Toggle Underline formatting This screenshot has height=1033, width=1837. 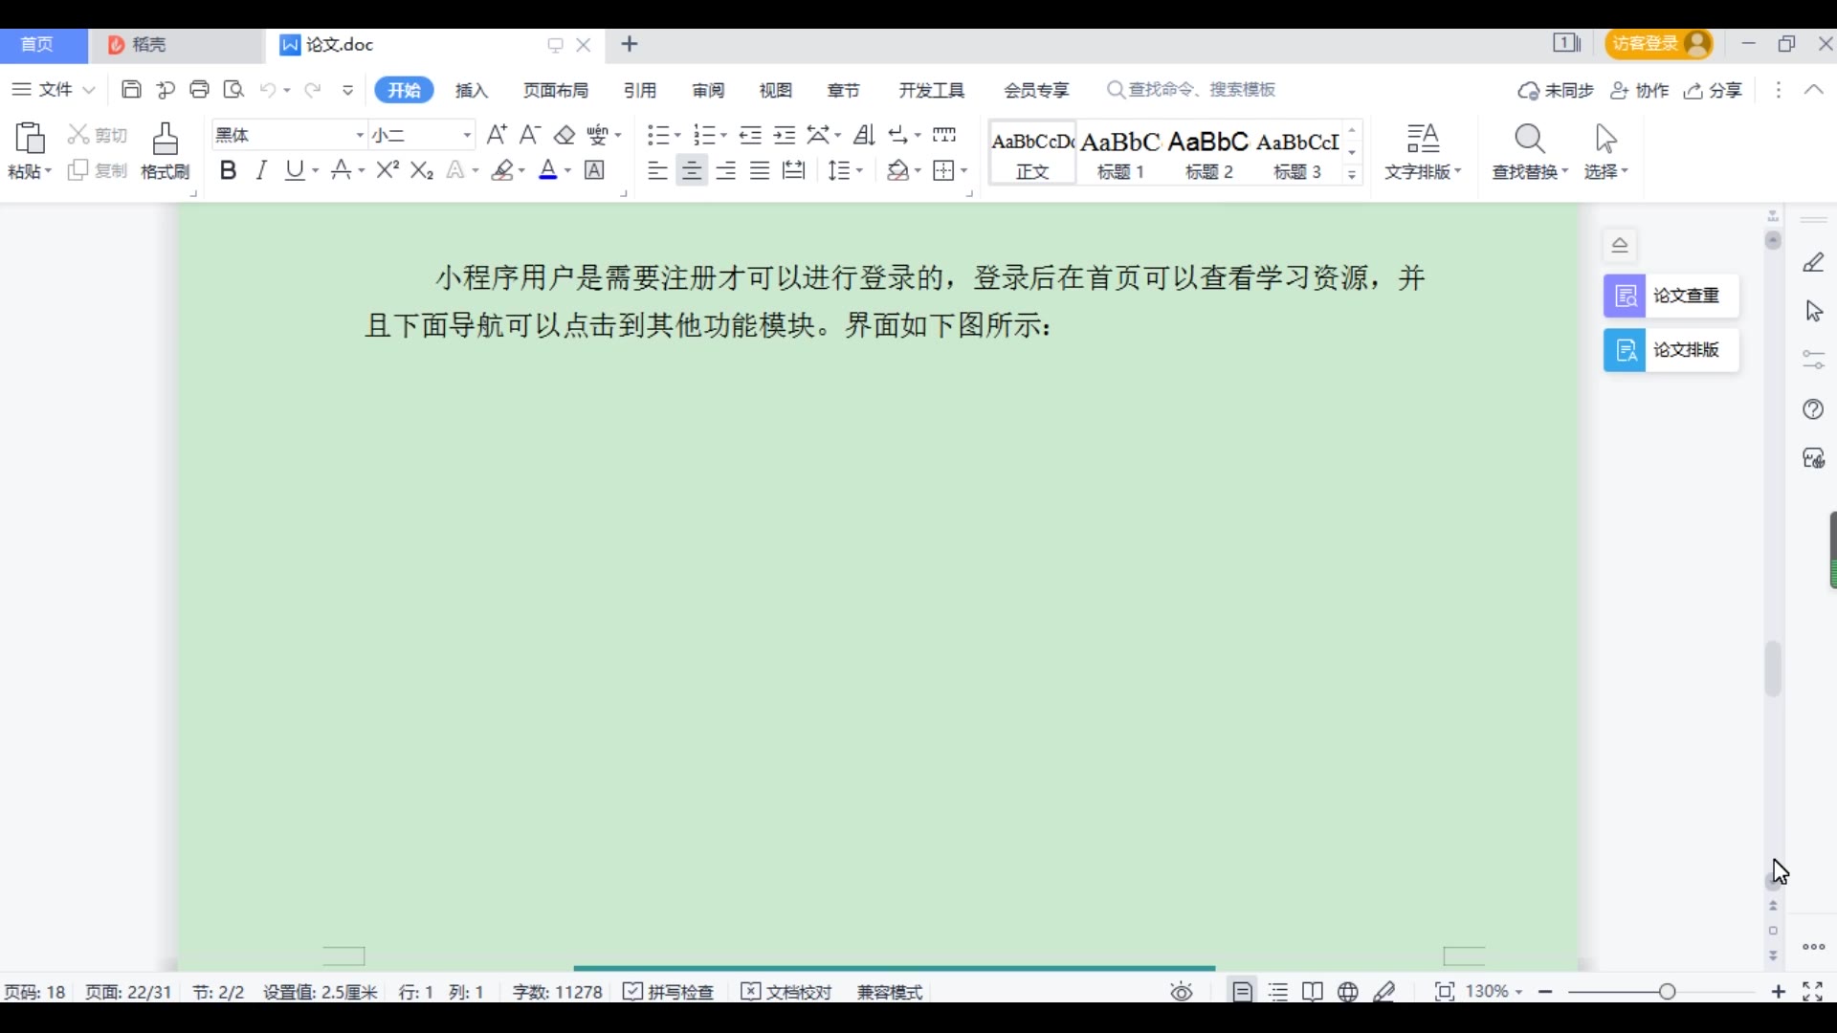pyautogui.click(x=295, y=170)
